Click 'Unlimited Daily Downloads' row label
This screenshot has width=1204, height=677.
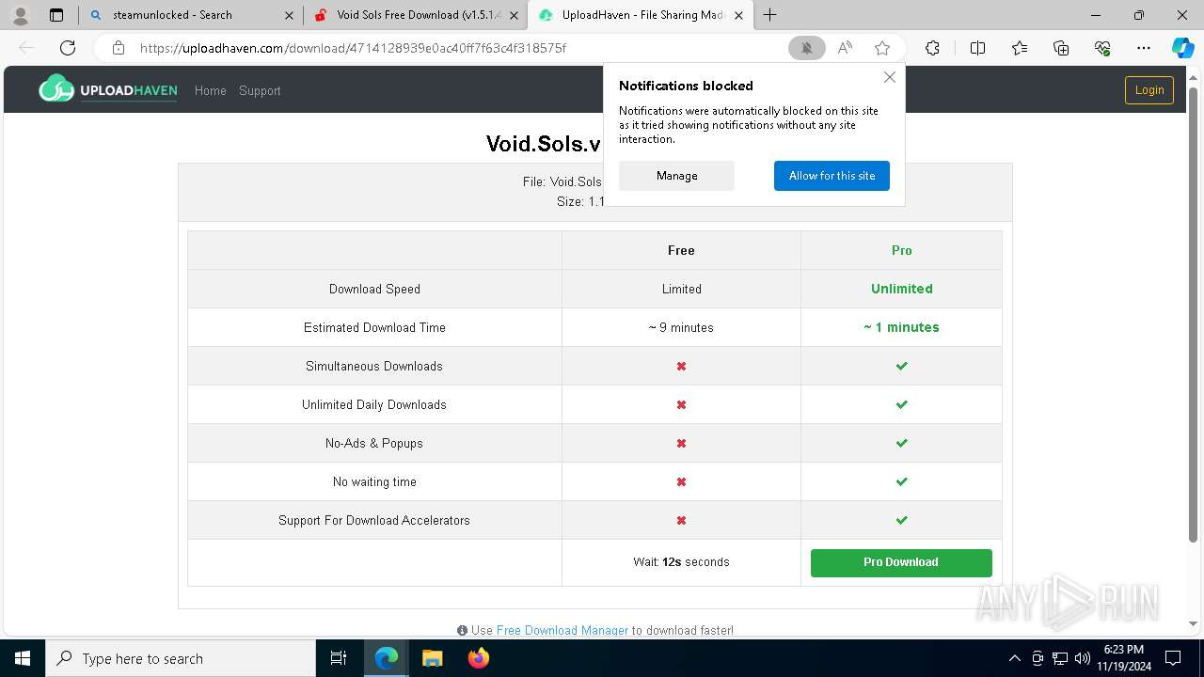coord(374,404)
